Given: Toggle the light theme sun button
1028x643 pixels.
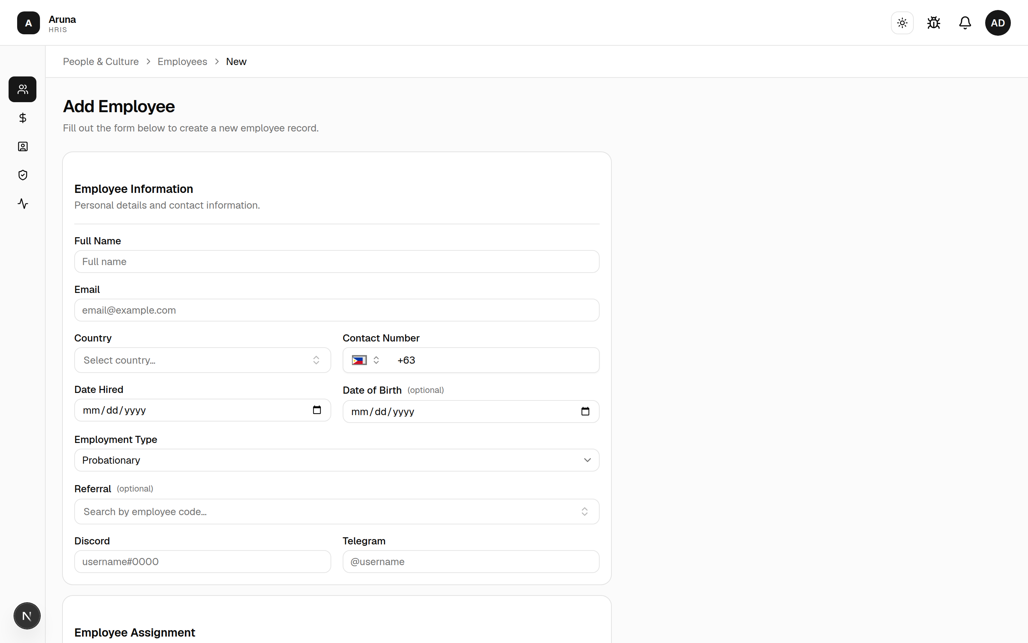Looking at the screenshot, I should pos(902,23).
